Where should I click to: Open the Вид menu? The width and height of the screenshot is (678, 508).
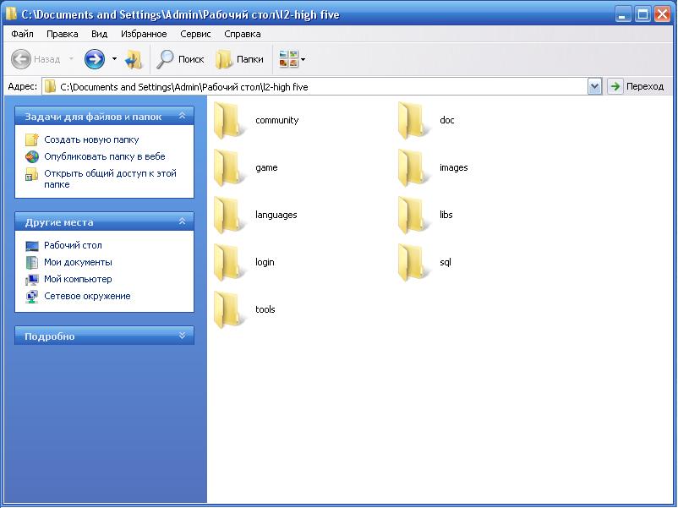pos(100,34)
